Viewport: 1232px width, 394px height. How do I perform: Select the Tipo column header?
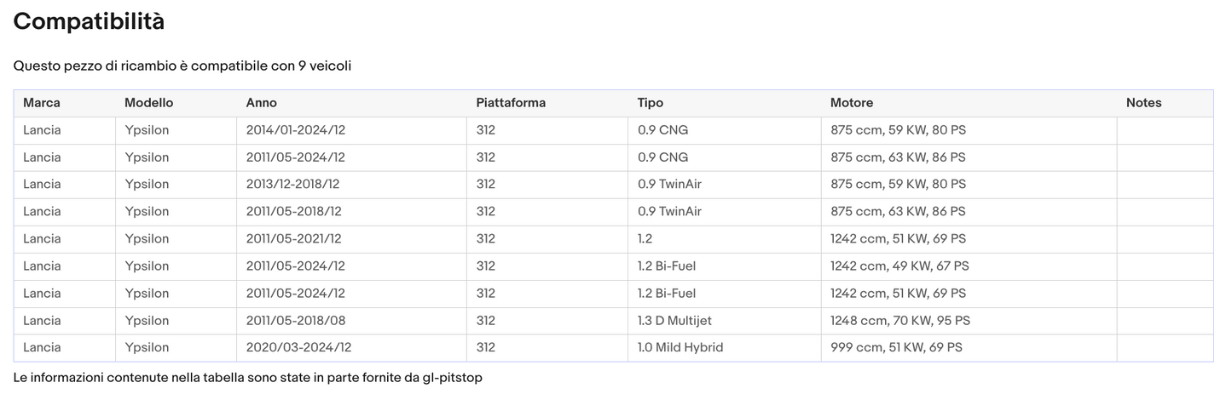[650, 103]
